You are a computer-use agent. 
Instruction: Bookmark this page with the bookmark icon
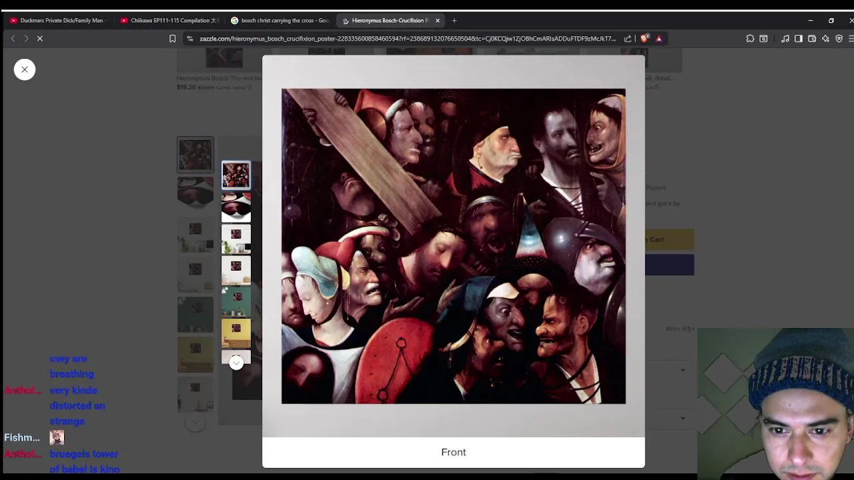[172, 39]
